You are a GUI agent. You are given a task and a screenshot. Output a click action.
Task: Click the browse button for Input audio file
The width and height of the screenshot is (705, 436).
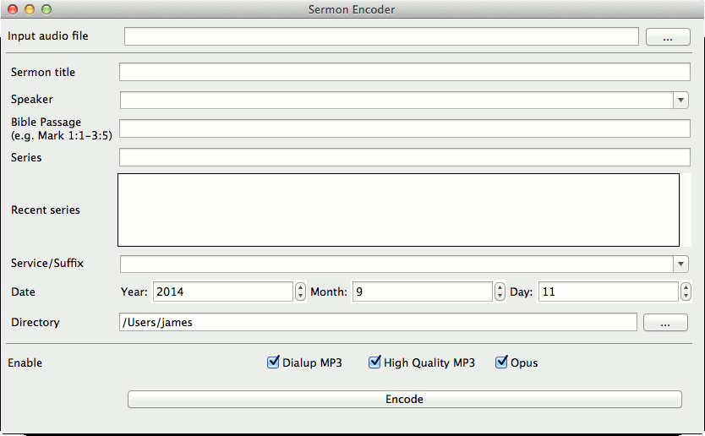point(667,37)
